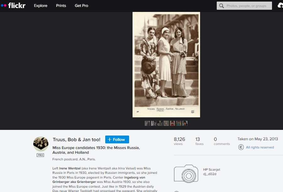Open the Prints menu item
283x192 pixels.
coord(61,6)
